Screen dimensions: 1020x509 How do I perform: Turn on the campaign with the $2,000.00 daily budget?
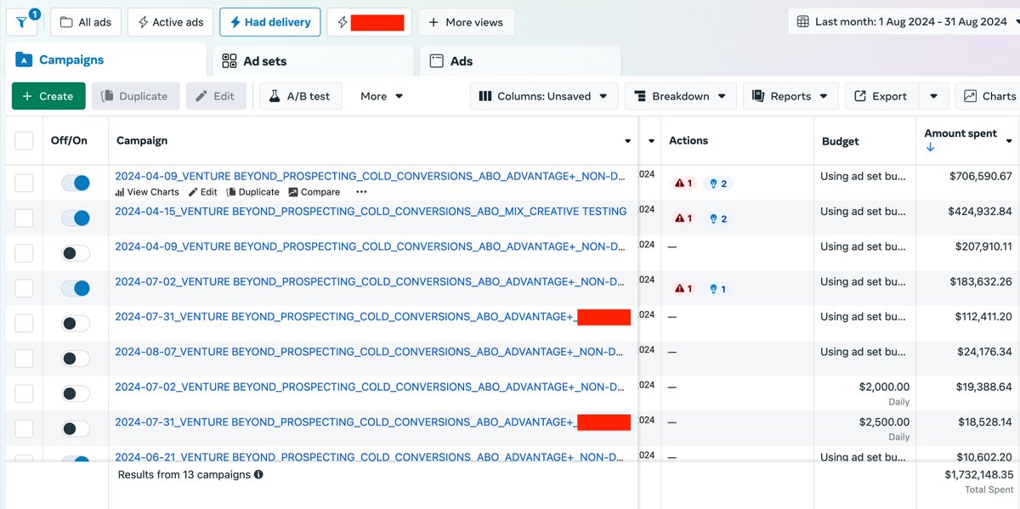coord(76,393)
